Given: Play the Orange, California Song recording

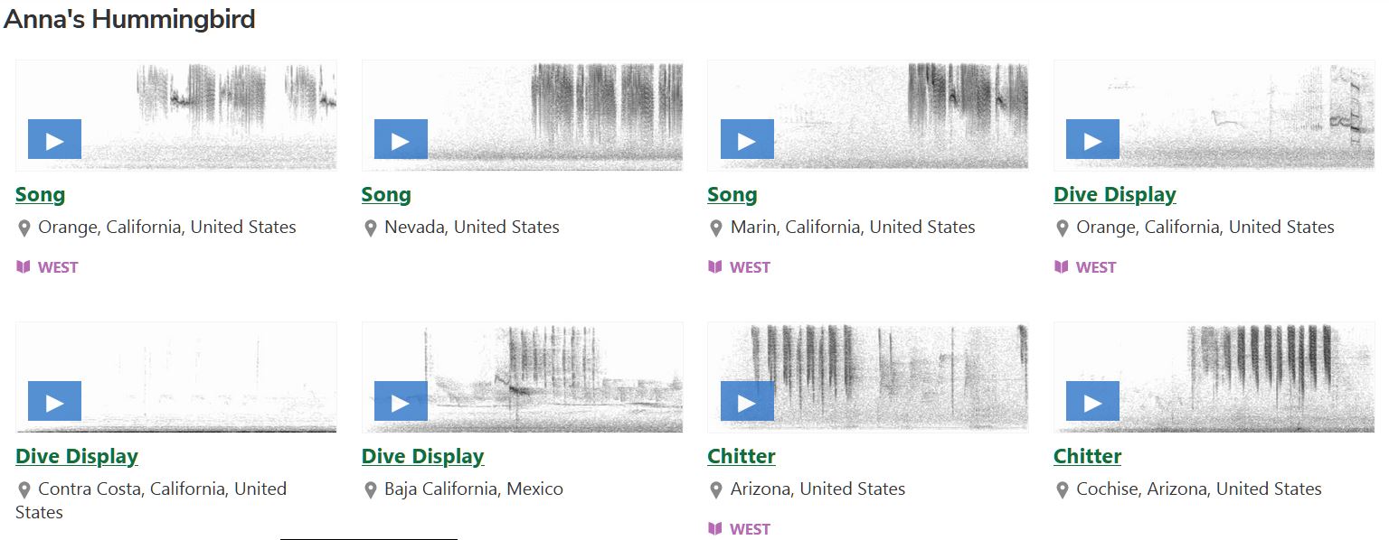Looking at the screenshot, I should point(54,139).
